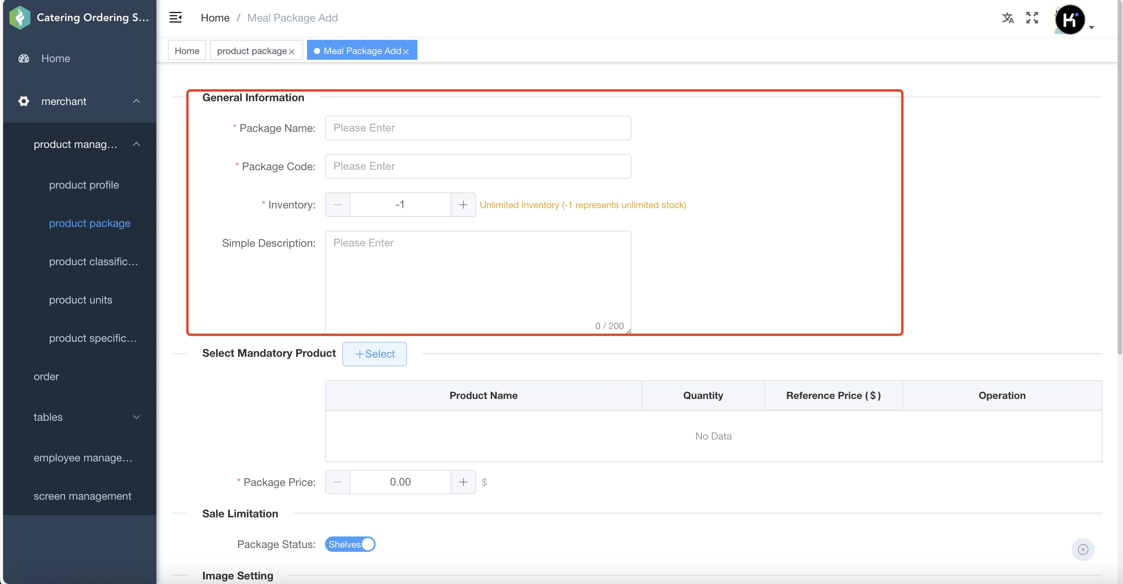Select the Meal Package Add tab

[362, 51]
